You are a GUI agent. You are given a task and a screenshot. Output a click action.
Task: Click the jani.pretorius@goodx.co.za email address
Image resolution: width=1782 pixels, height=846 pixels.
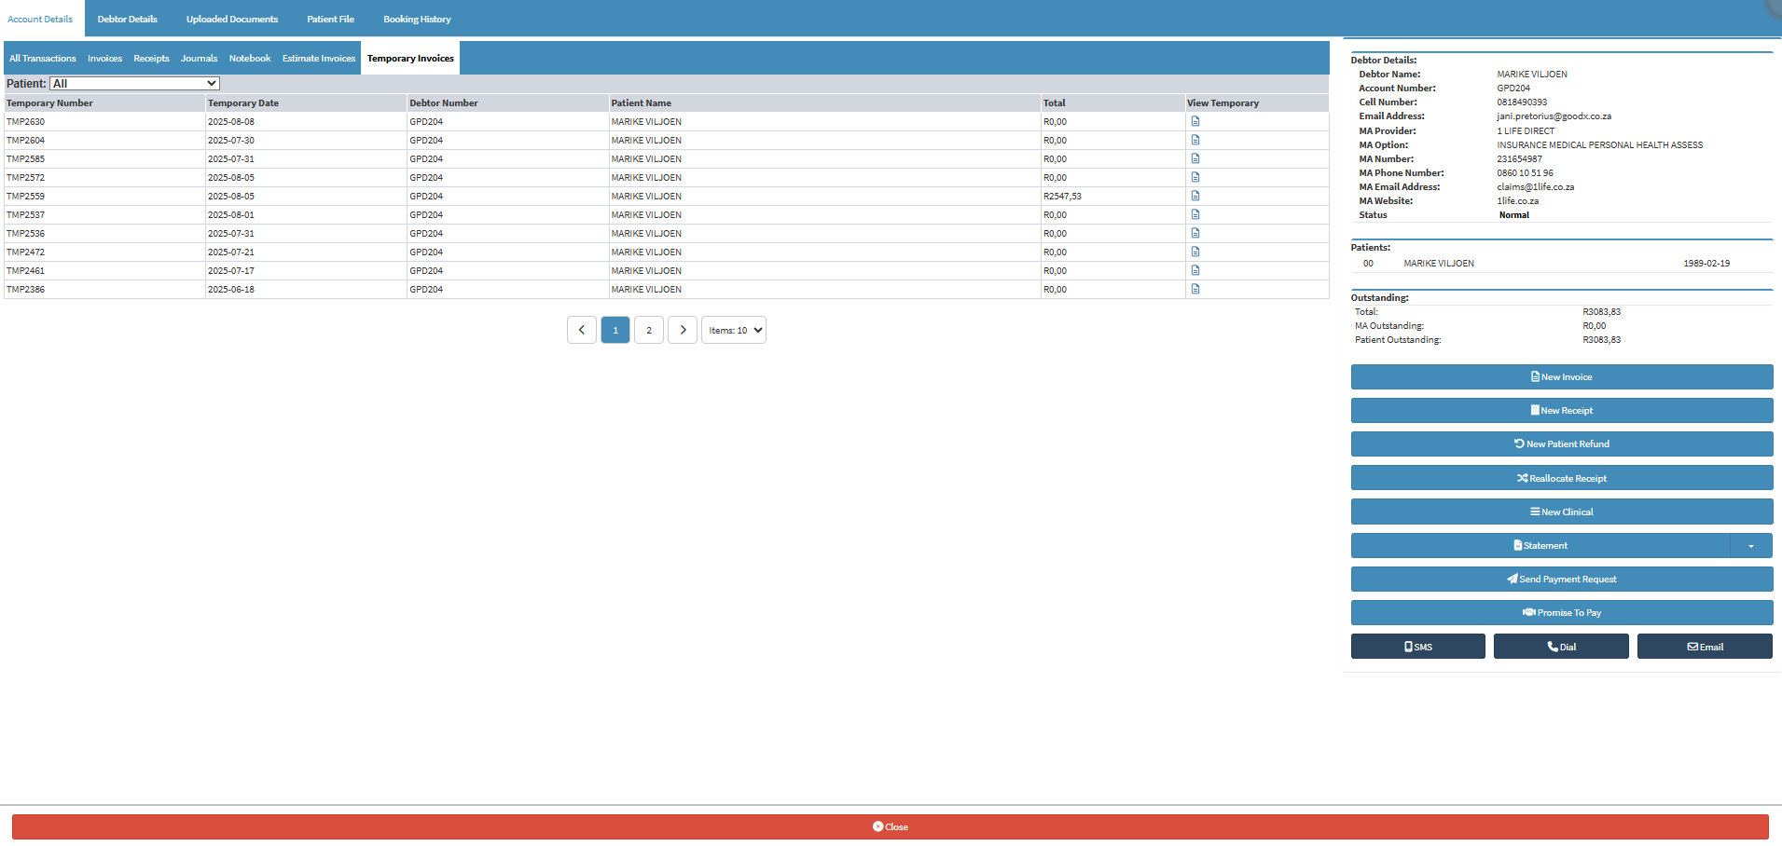point(1554,116)
